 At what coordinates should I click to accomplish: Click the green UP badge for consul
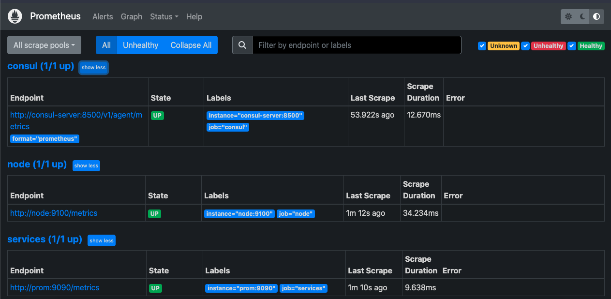(x=157, y=116)
